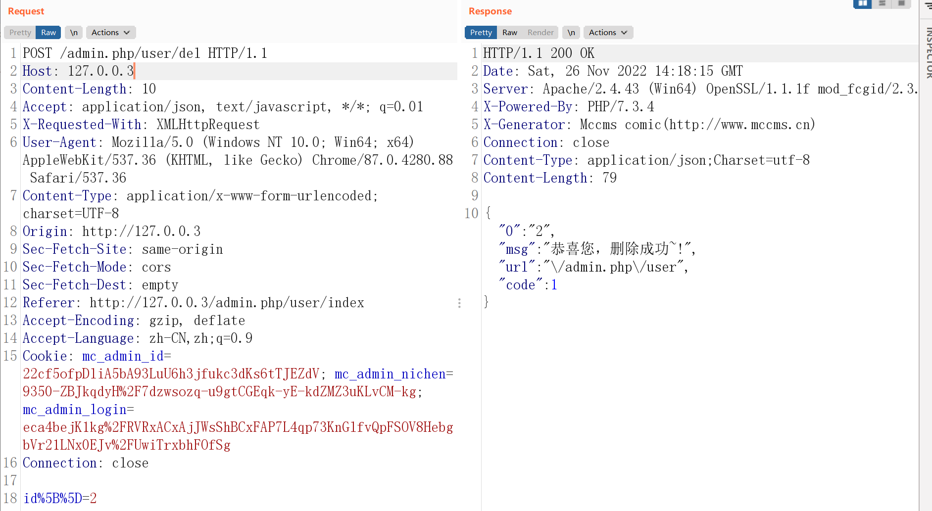Click the mc_admin_nichen cookie name
Viewport: 932px width, 511px height.
390,374
